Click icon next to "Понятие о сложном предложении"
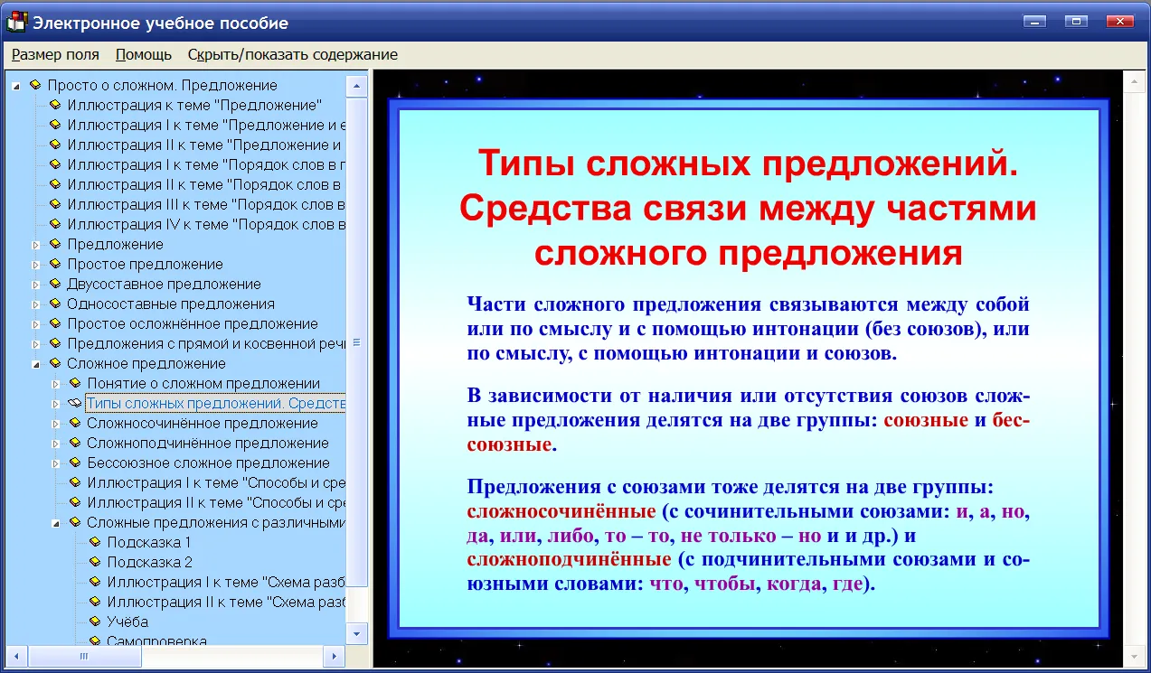 click(75, 383)
